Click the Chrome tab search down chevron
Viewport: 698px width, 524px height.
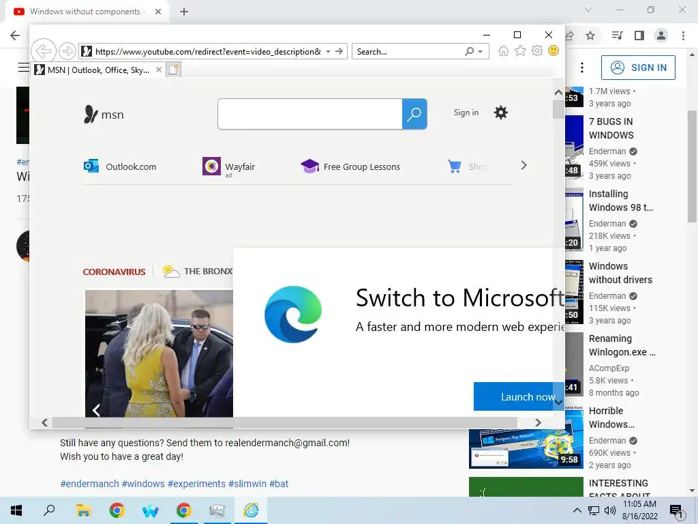(x=588, y=10)
